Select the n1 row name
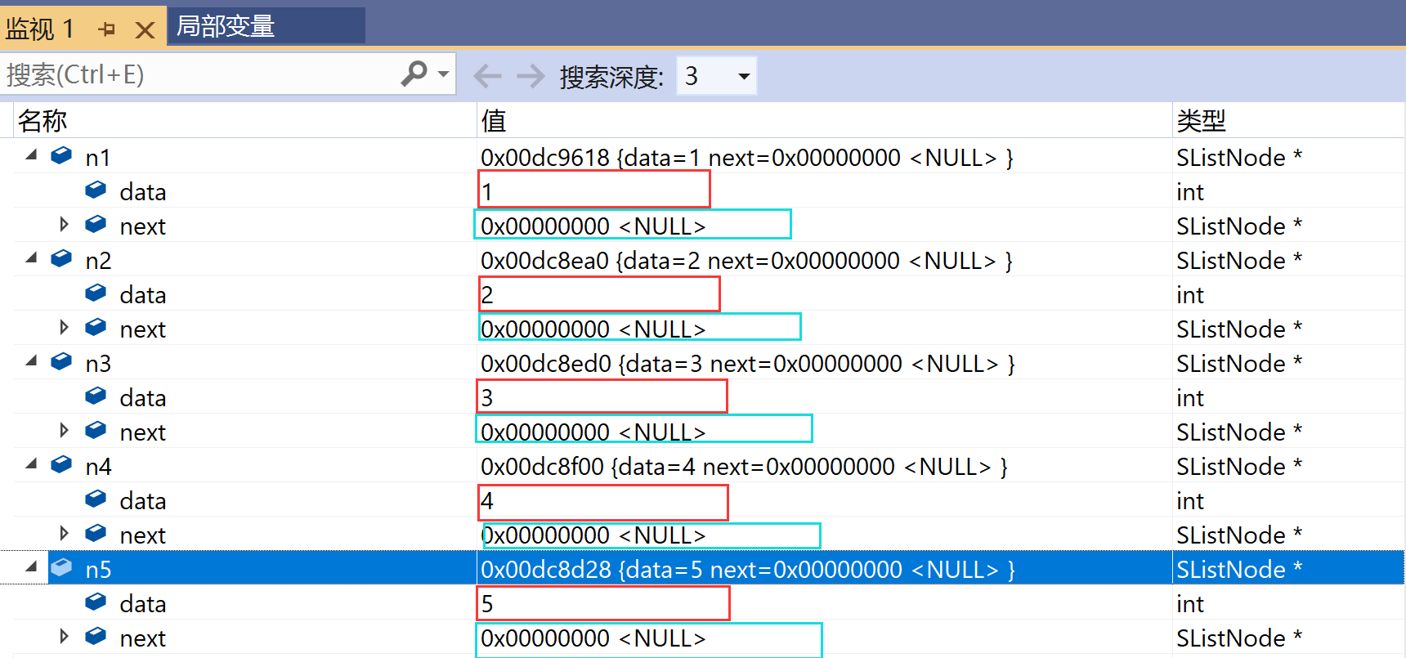The image size is (1406, 658). point(98,158)
